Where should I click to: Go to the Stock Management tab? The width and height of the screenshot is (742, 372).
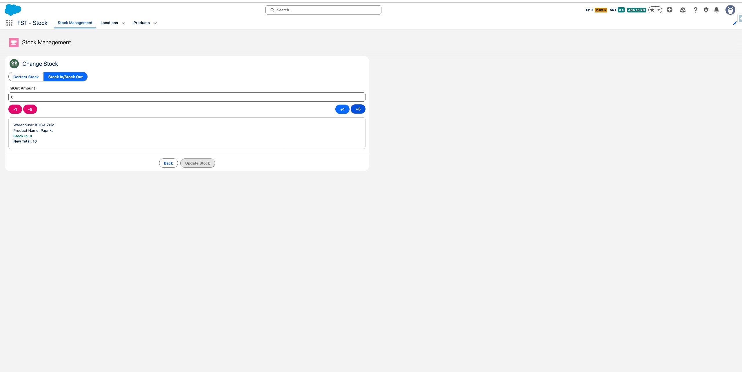[x=75, y=23]
